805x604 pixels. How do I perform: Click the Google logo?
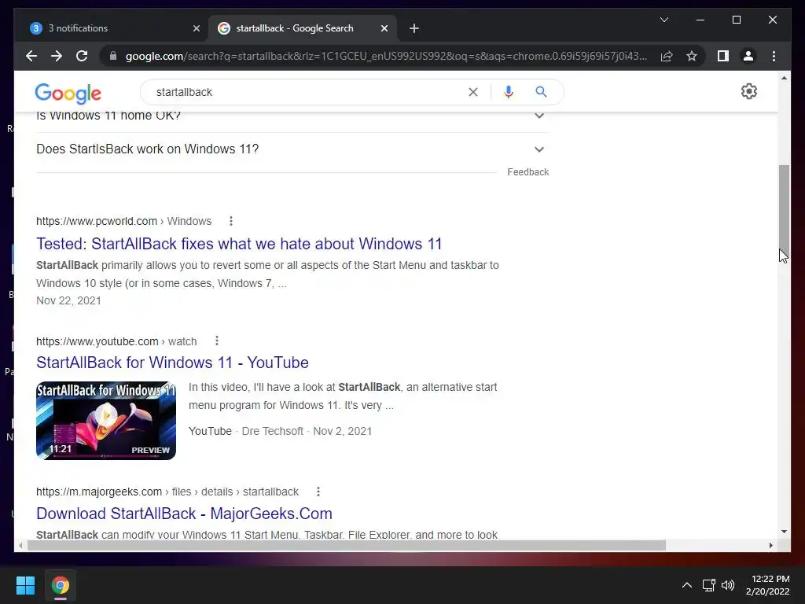pos(68,93)
